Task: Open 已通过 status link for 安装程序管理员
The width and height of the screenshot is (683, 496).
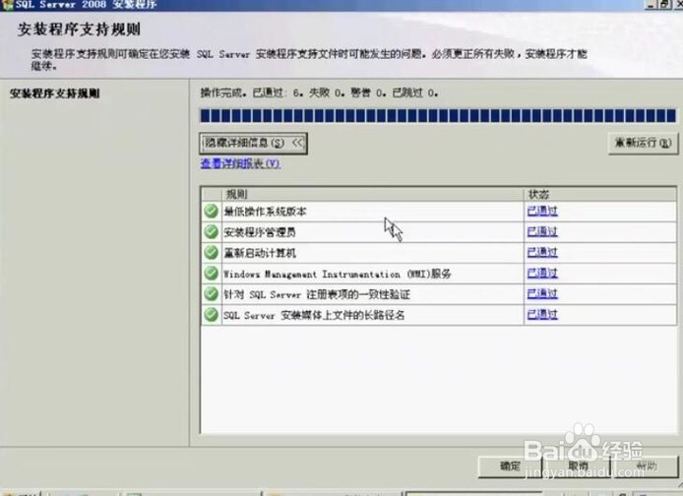Action: point(542,231)
